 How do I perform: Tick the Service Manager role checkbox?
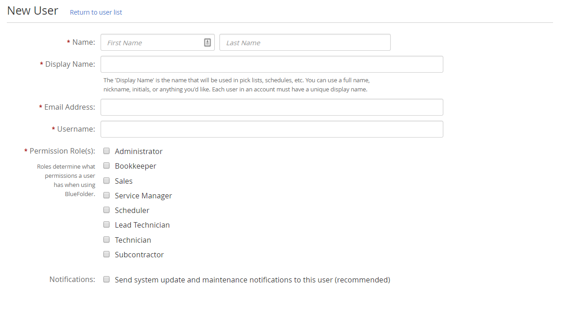tap(106, 195)
